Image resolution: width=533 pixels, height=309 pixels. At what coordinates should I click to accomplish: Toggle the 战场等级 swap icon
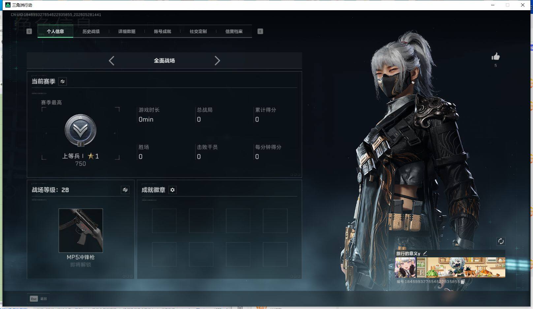coord(125,190)
